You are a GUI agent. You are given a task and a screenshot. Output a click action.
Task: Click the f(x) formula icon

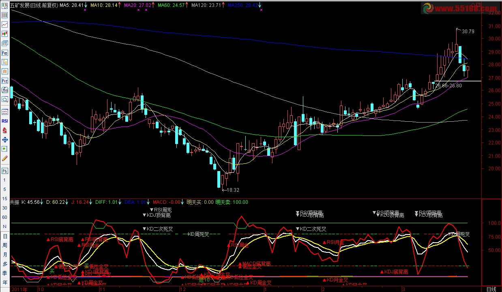pyautogui.click(x=5, y=90)
